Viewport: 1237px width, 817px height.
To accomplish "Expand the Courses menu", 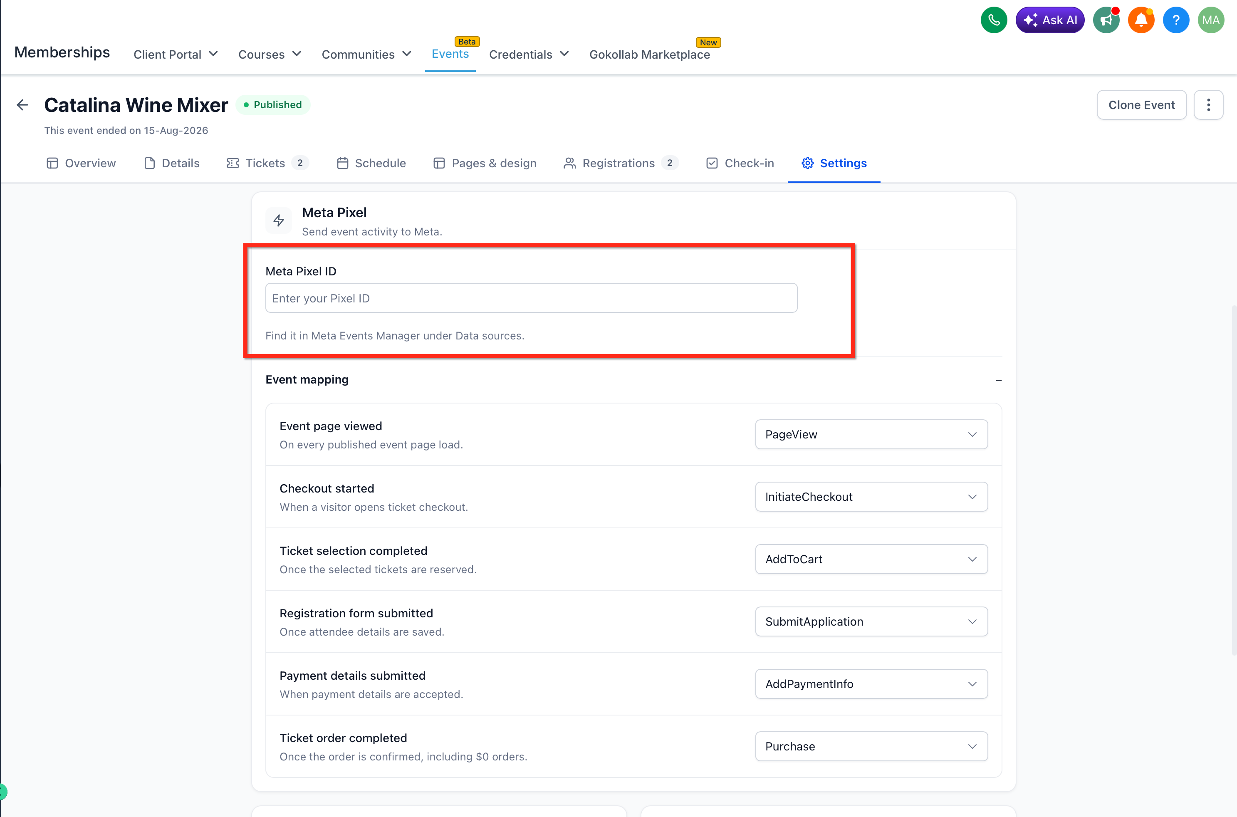I will [269, 54].
